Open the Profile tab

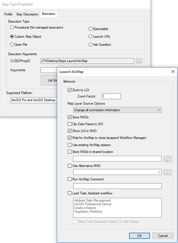(8, 14)
